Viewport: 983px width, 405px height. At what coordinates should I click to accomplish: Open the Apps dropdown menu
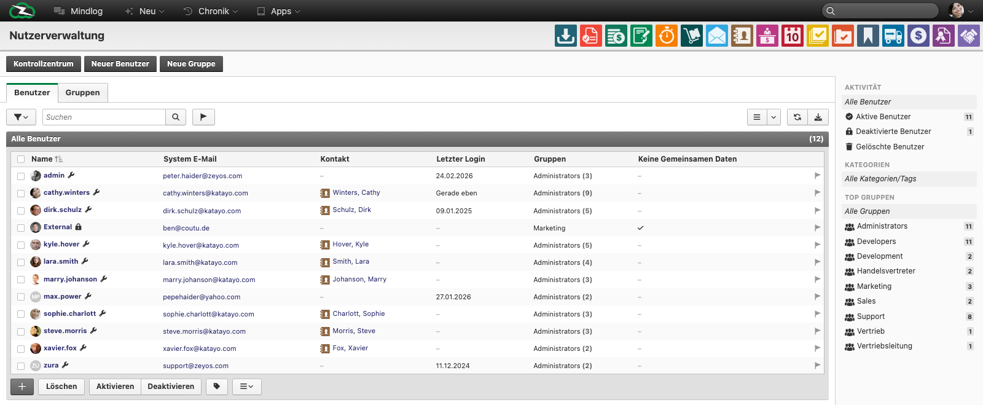point(278,11)
